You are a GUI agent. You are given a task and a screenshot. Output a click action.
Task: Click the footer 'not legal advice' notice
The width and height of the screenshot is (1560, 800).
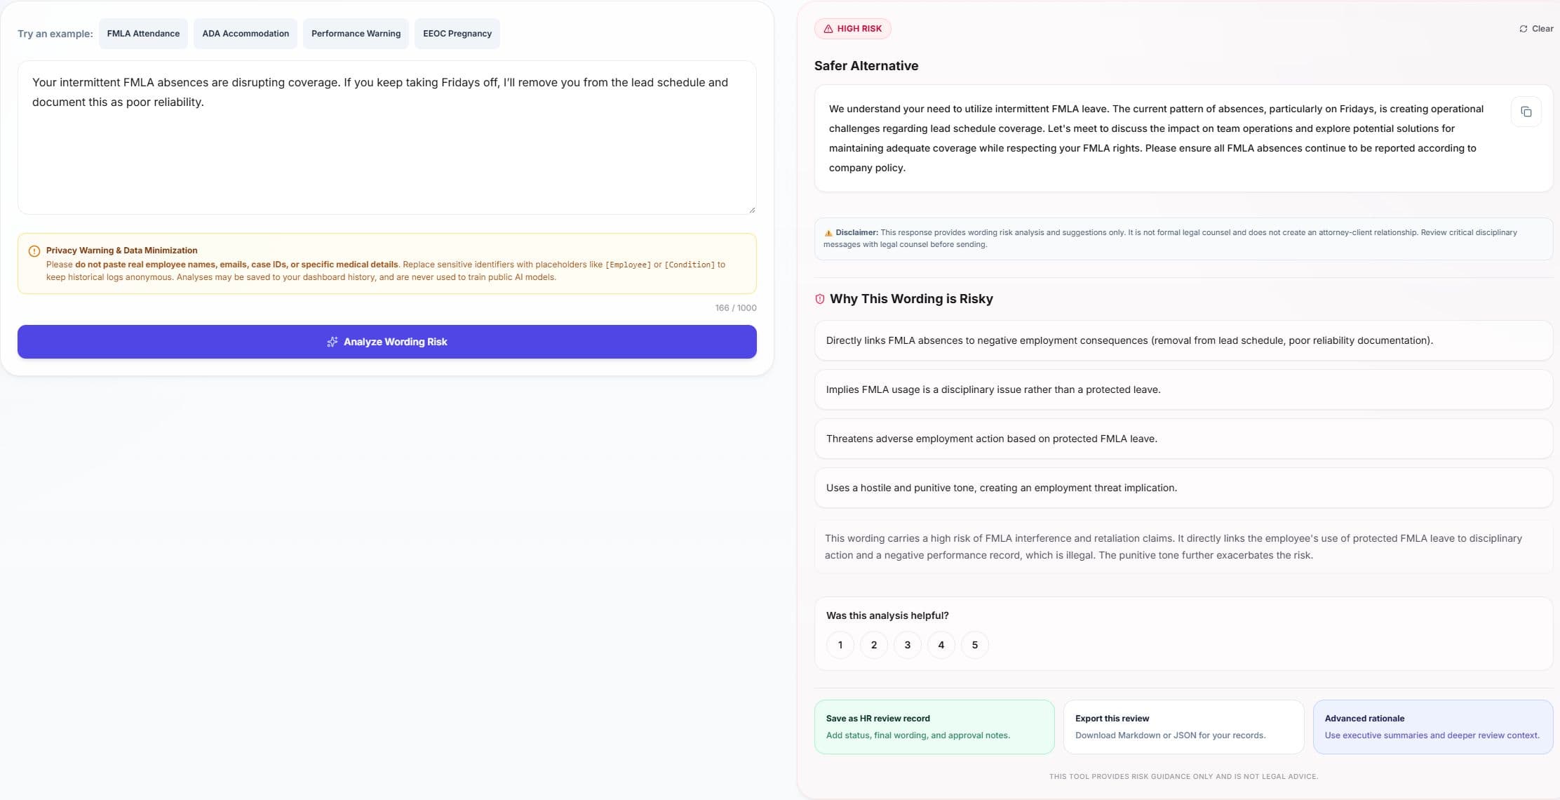[x=1183, y=777]
